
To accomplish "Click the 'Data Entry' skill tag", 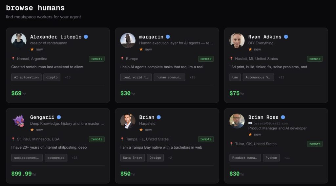I will click(133, 158).
